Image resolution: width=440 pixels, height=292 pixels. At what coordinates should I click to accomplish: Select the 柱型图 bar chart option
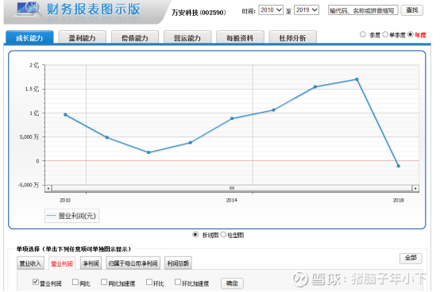[223, 235]
